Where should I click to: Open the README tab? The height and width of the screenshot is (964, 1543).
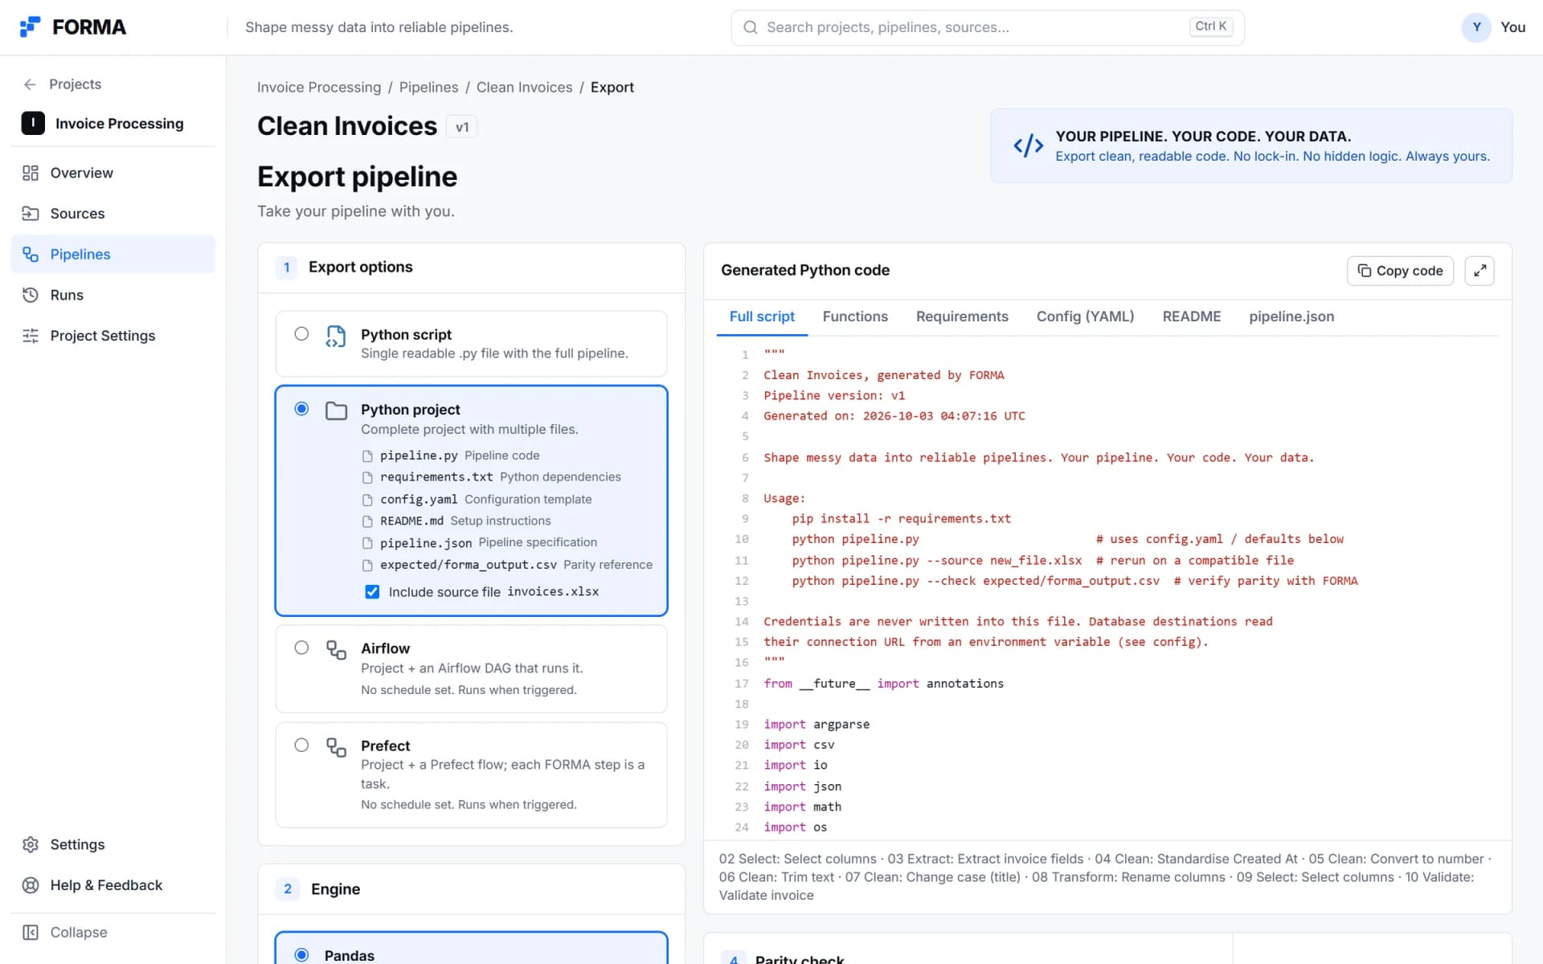pyautogui.click(x=1191, y=317)
